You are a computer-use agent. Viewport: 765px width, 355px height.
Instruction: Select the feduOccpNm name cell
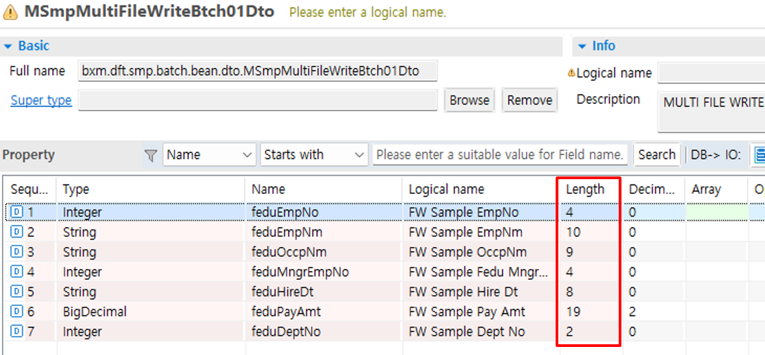(x=324, y=252)
